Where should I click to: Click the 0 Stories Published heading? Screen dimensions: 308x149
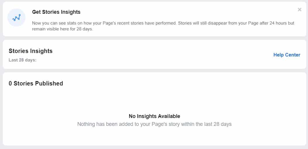coord(36,83)
